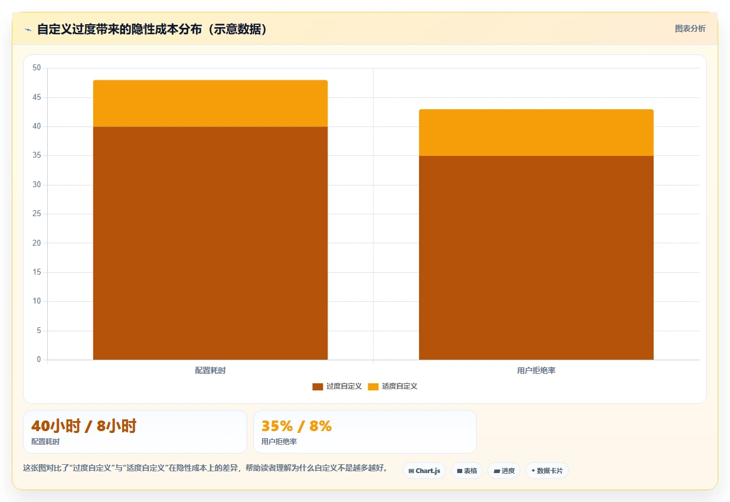Toggle the 适度自定义 legend item
Viewport: 730px width, 502px height.
(x=392, y=386)
